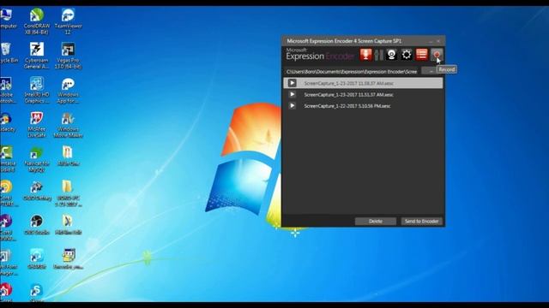Open the gear settings icon in Expression Encoder
The height and width of the screenshot is (308, 549).
pos(407,55)
